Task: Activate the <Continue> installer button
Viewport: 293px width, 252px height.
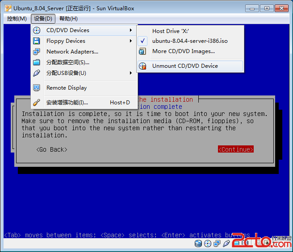Action: coord(236,149)
